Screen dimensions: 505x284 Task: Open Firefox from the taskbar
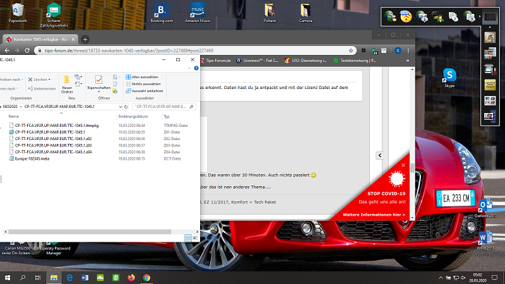(131, 277)
